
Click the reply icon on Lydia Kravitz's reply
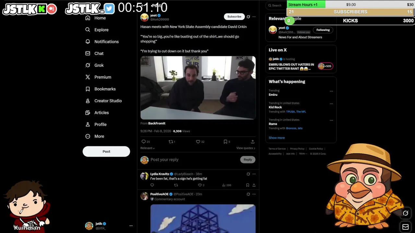[152, 185]
